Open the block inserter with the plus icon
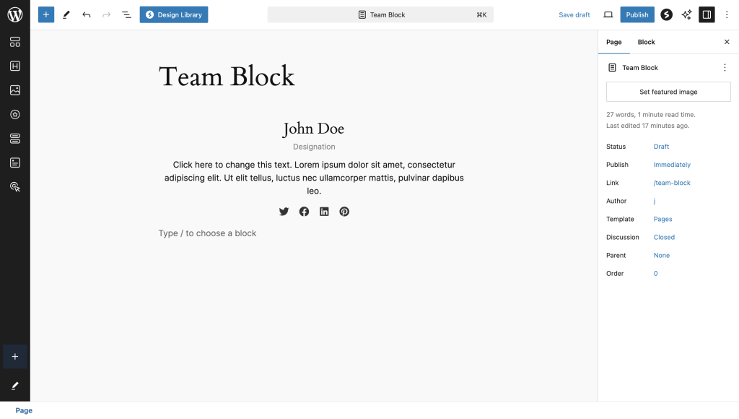Screen dimensions: 739x419 point(45,14)
